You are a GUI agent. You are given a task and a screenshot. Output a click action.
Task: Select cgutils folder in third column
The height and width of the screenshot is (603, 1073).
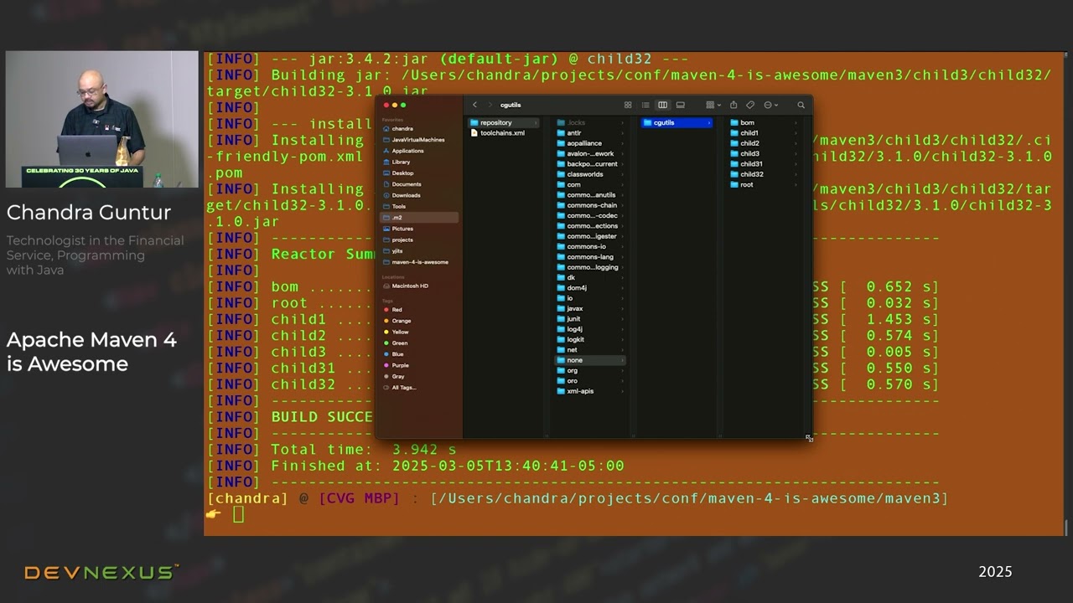coord(676,122)
